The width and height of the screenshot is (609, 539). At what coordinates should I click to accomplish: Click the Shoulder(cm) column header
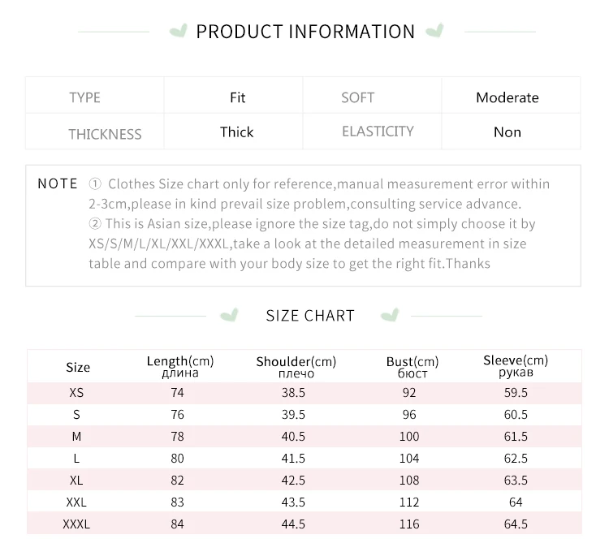296,367
